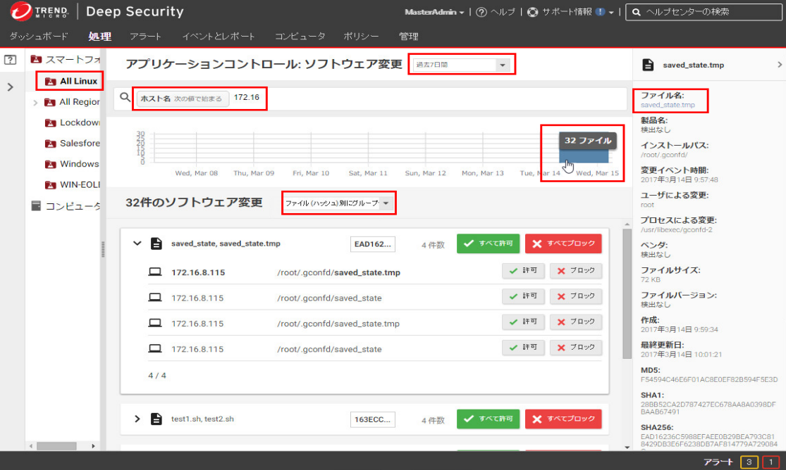Open the past 7 days time range dropdown

[x=462, y=65]
